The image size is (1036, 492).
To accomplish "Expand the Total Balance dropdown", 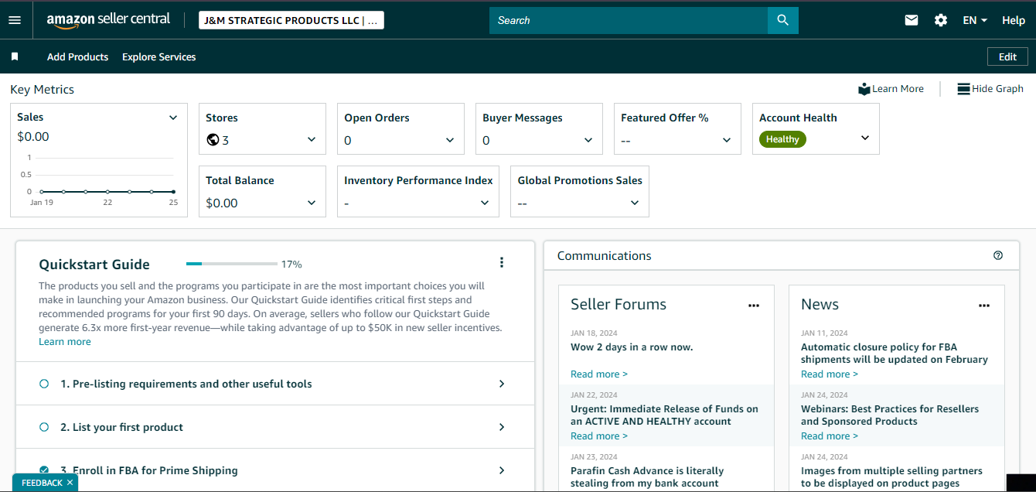I will coord(312,203).
